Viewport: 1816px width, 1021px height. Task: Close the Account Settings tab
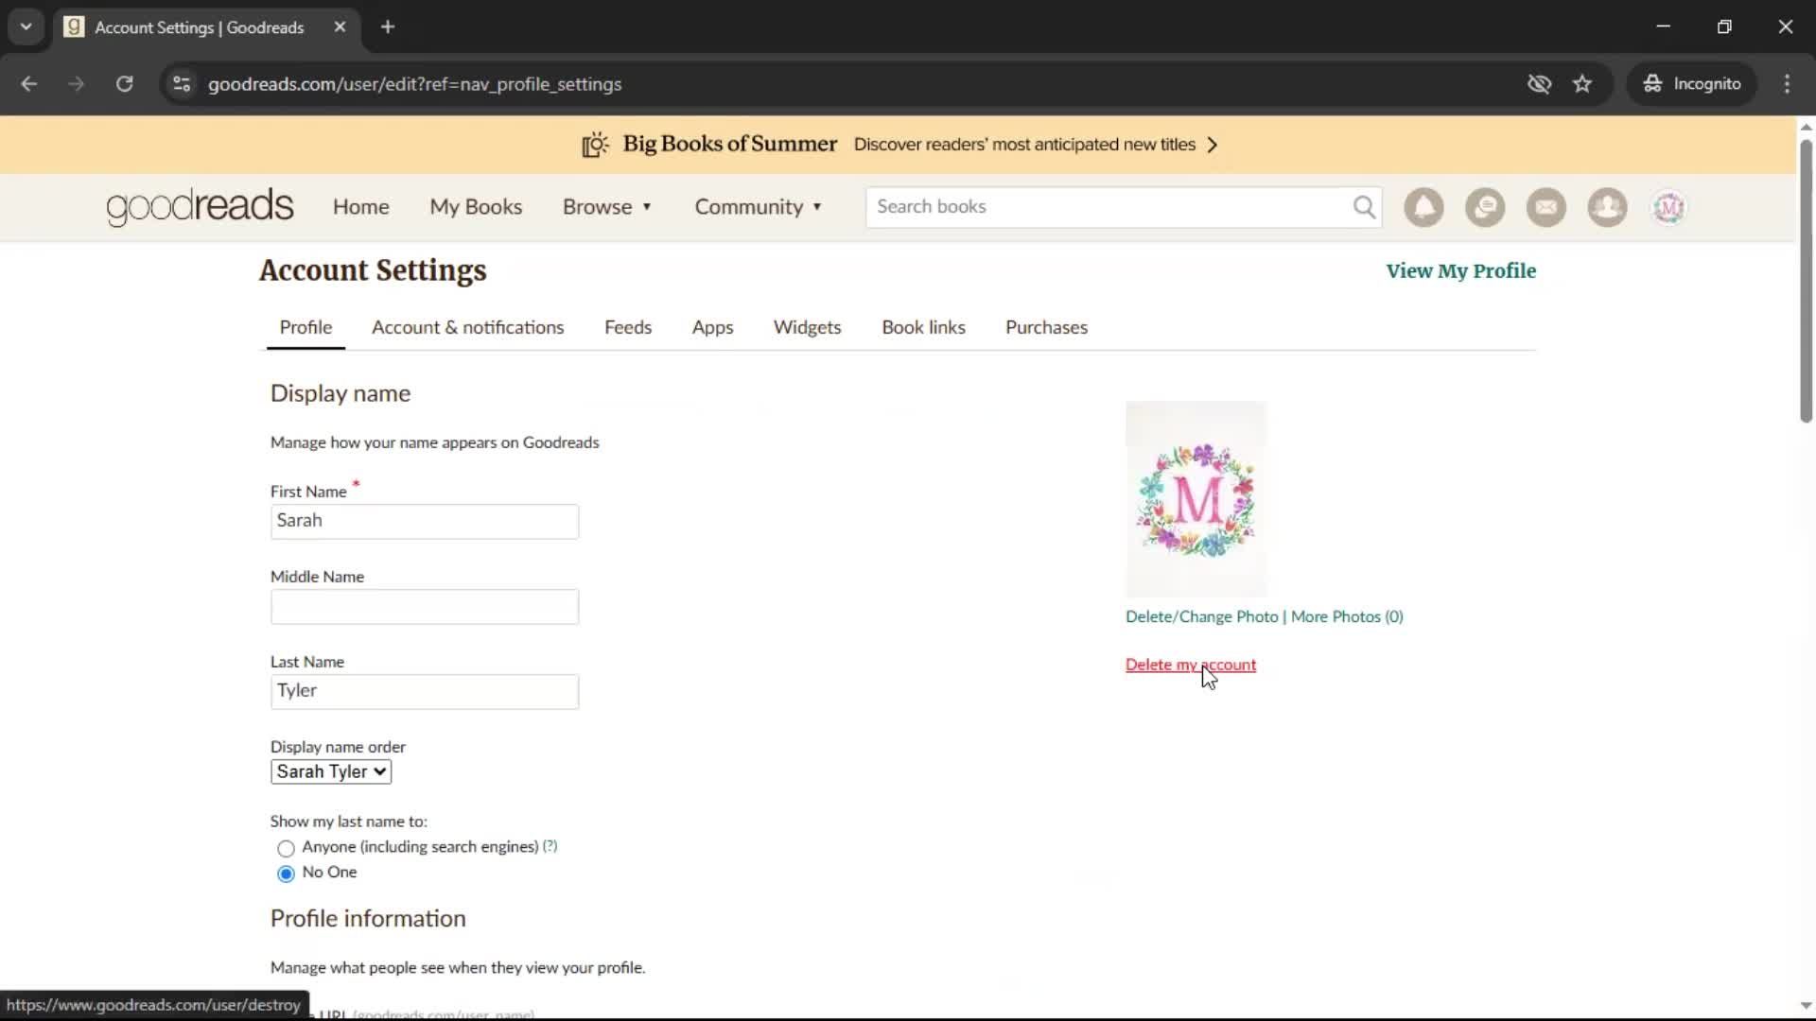coord(340,27)
